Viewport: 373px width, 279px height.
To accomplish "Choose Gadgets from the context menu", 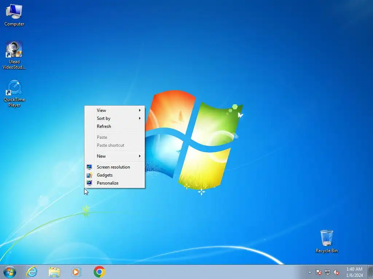I will [x=114, y=175].
